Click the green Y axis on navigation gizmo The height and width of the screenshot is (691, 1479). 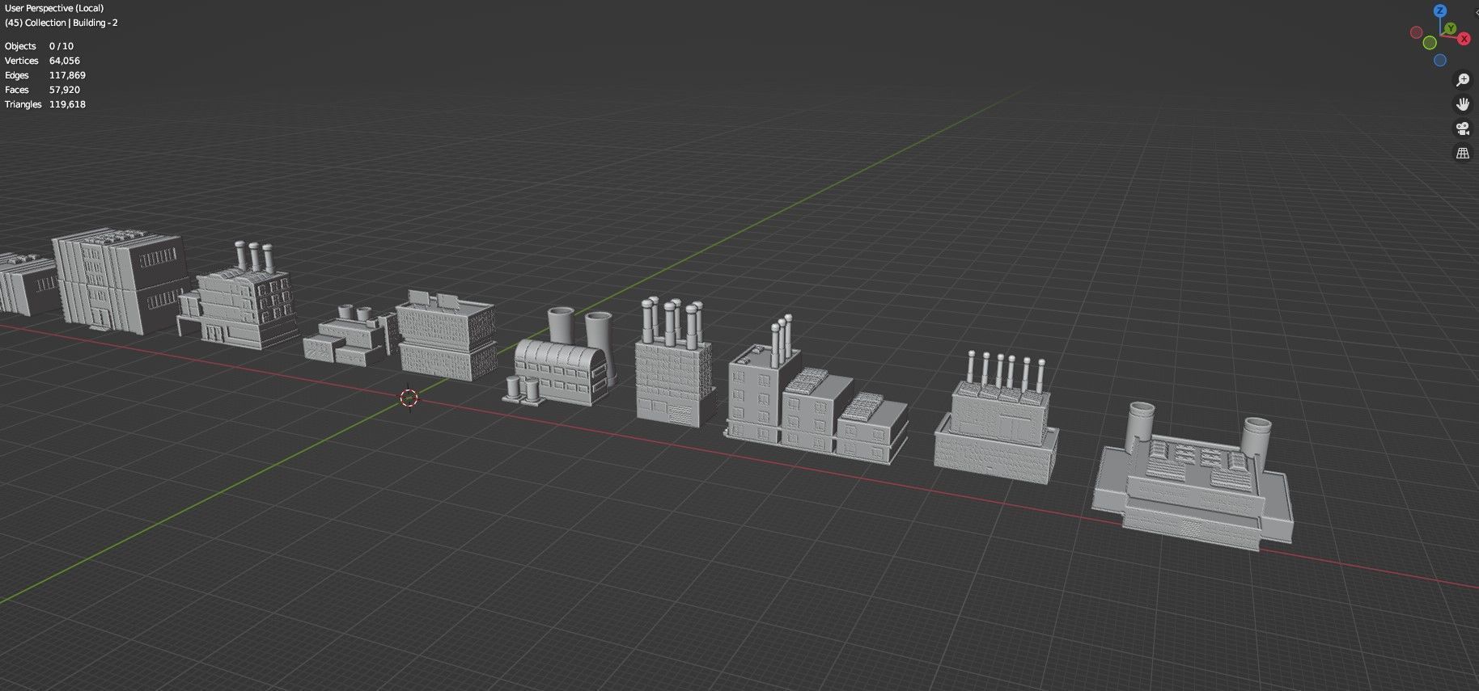point(1451,29)
